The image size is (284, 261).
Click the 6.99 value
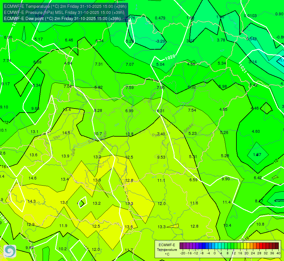(129, 111)
